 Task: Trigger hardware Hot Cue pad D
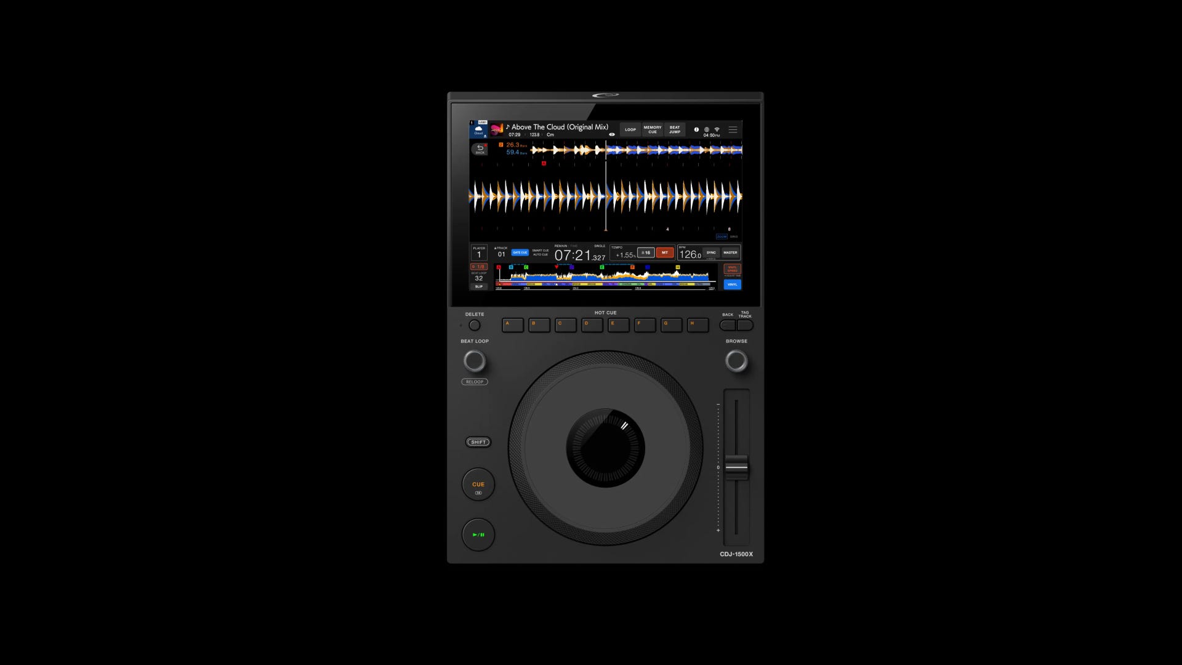pyautogui.click(x=592, y=325)
